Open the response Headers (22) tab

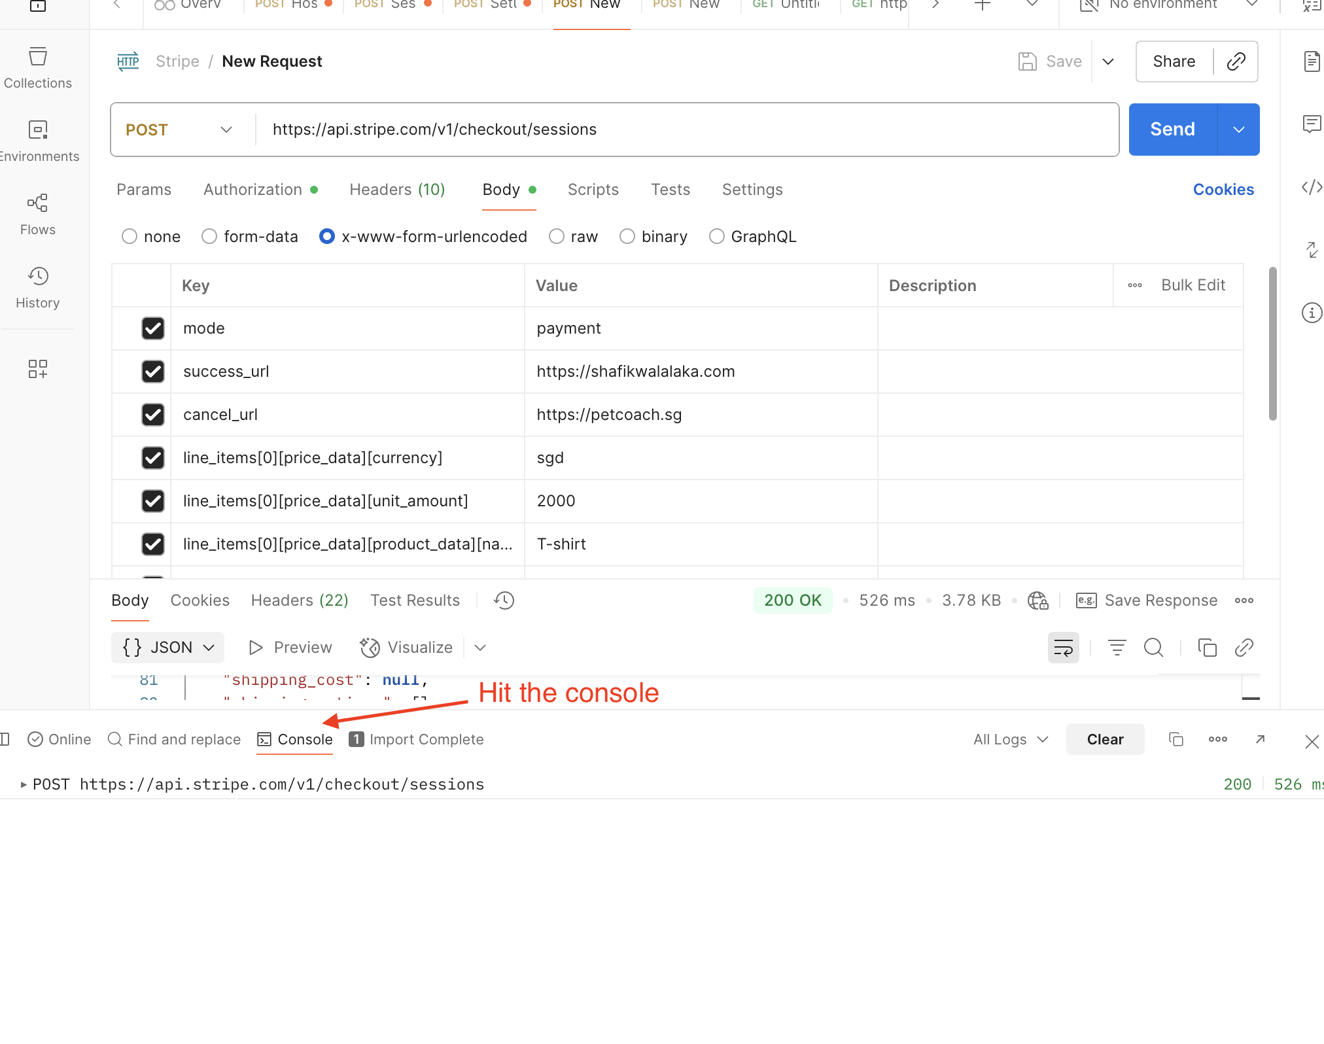click(300, 600)
